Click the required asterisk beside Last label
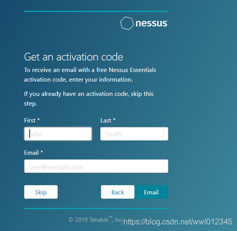Viewport: 237px width, 231px height. (114, 119)
